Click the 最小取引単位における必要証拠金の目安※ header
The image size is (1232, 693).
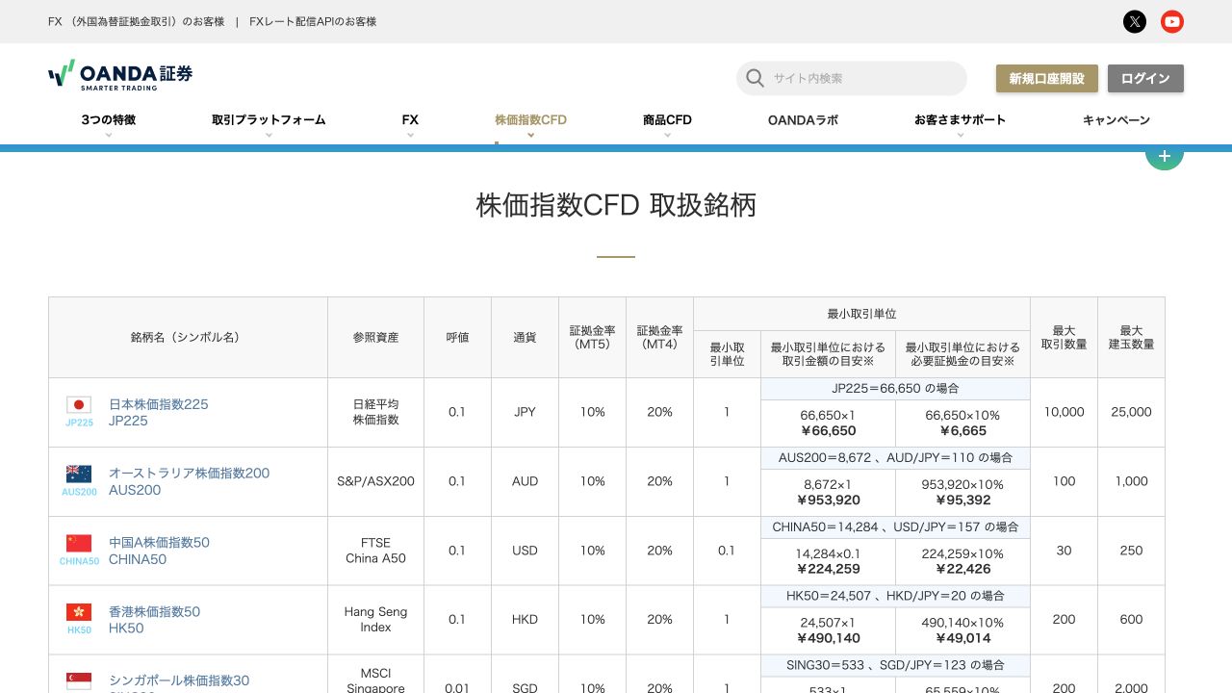point(962,354)
